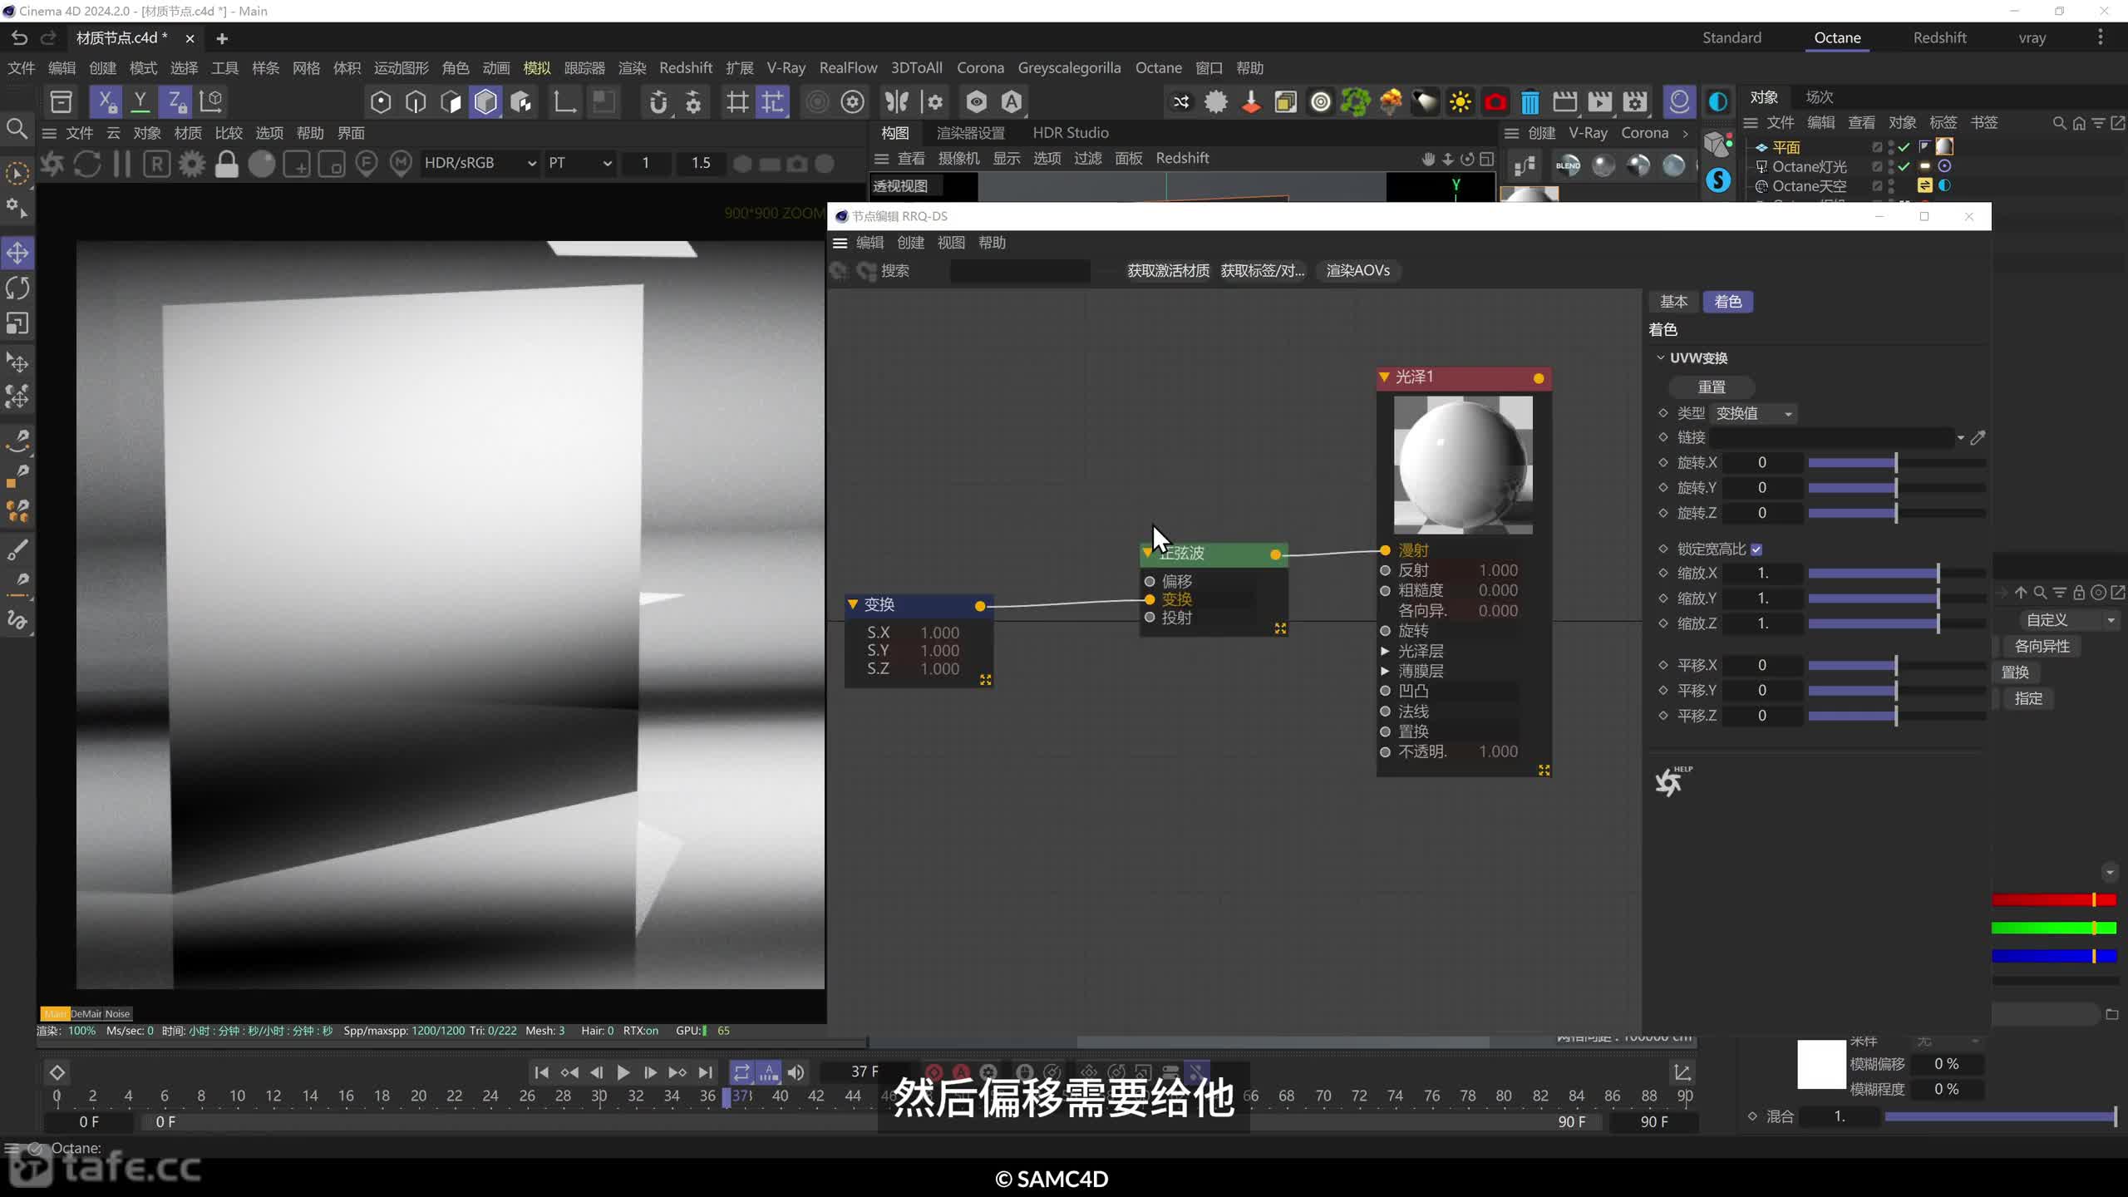Image resolution: width=2128 pixels, height=1197 pixels.
Task: Toggle X axis lock icon
Action: pyautogui.click(x=106, y=101)
